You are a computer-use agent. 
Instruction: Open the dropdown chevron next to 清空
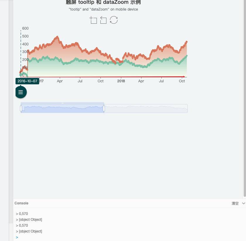pos(243,203)
